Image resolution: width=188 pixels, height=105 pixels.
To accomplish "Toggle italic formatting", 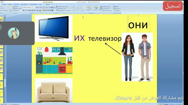I will (26, 10).
